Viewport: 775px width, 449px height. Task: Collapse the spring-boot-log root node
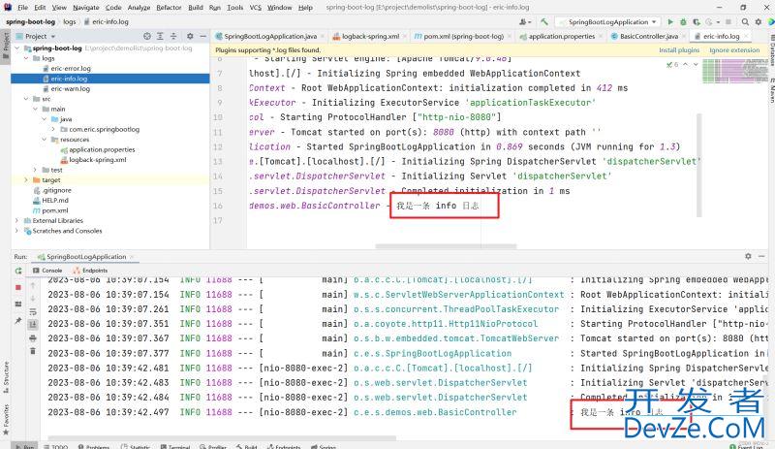[x=17, y=48]
